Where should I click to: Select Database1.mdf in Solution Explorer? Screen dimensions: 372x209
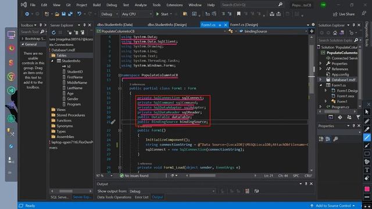(344, 80)
